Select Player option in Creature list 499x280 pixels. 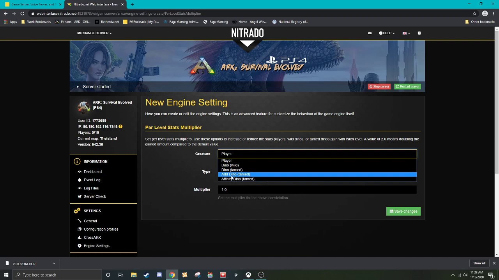tap(317, 161)
